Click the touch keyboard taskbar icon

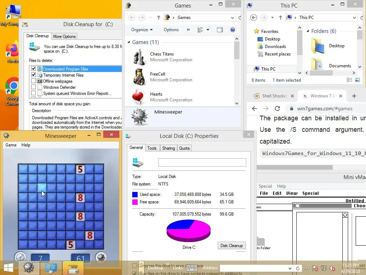(192, 268)
